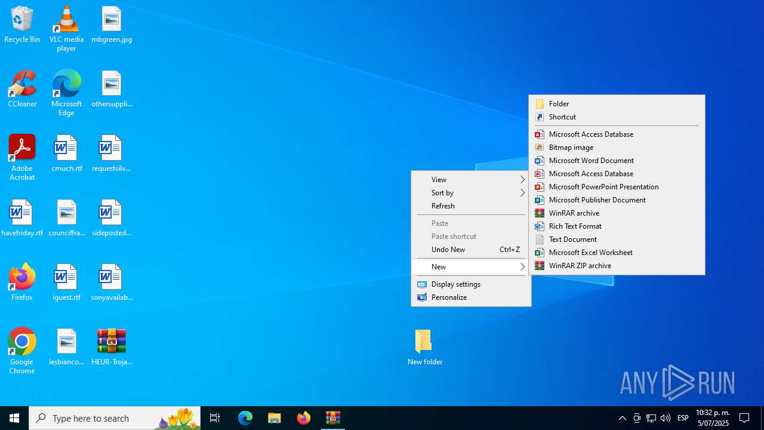Create a new Text Document
This screenshot has width=764, height=430.
[617, 239]
